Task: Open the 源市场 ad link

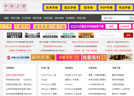Action: [118, 46]
